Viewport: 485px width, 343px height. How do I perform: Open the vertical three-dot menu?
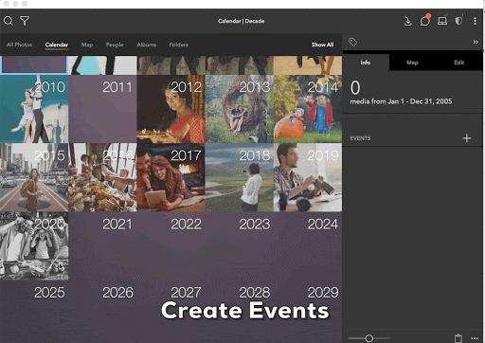click(x=475, y=21)
